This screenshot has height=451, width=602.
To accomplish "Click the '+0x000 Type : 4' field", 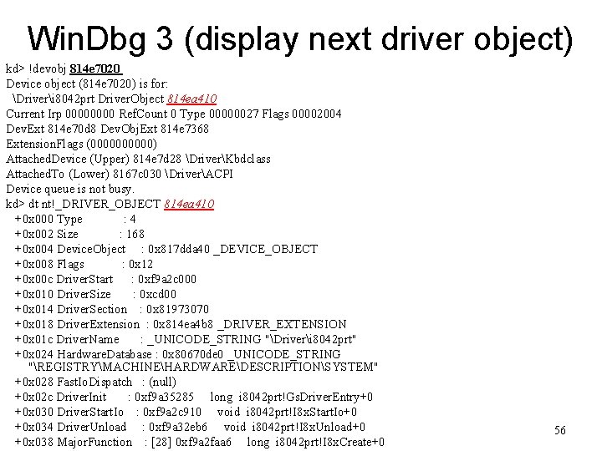I will pos(75,220).
